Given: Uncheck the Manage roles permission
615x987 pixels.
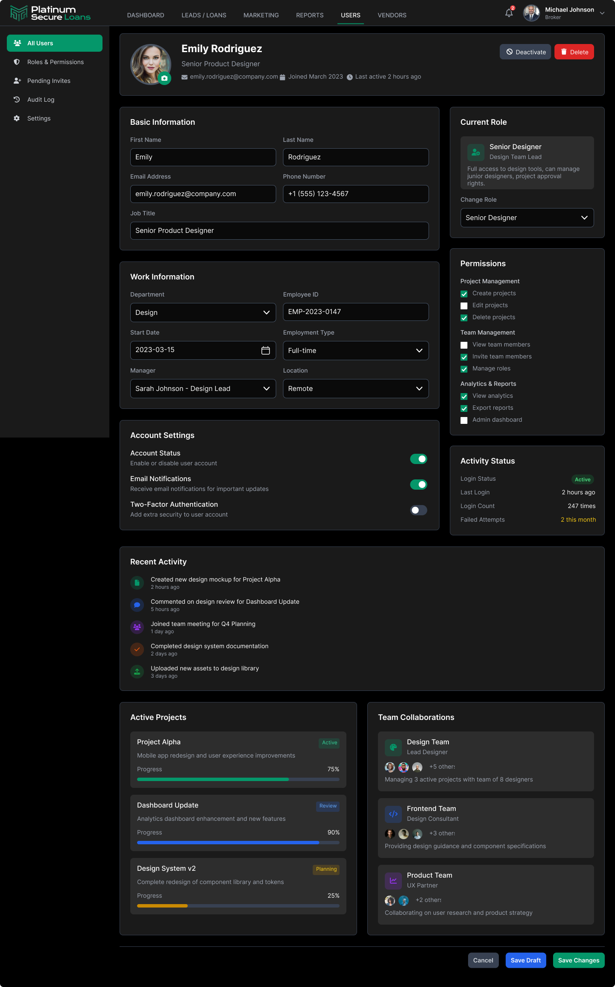Looking at the screenshot, I should [464, 369].
